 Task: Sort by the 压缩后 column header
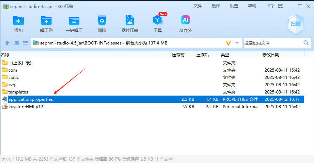(203, 55)
